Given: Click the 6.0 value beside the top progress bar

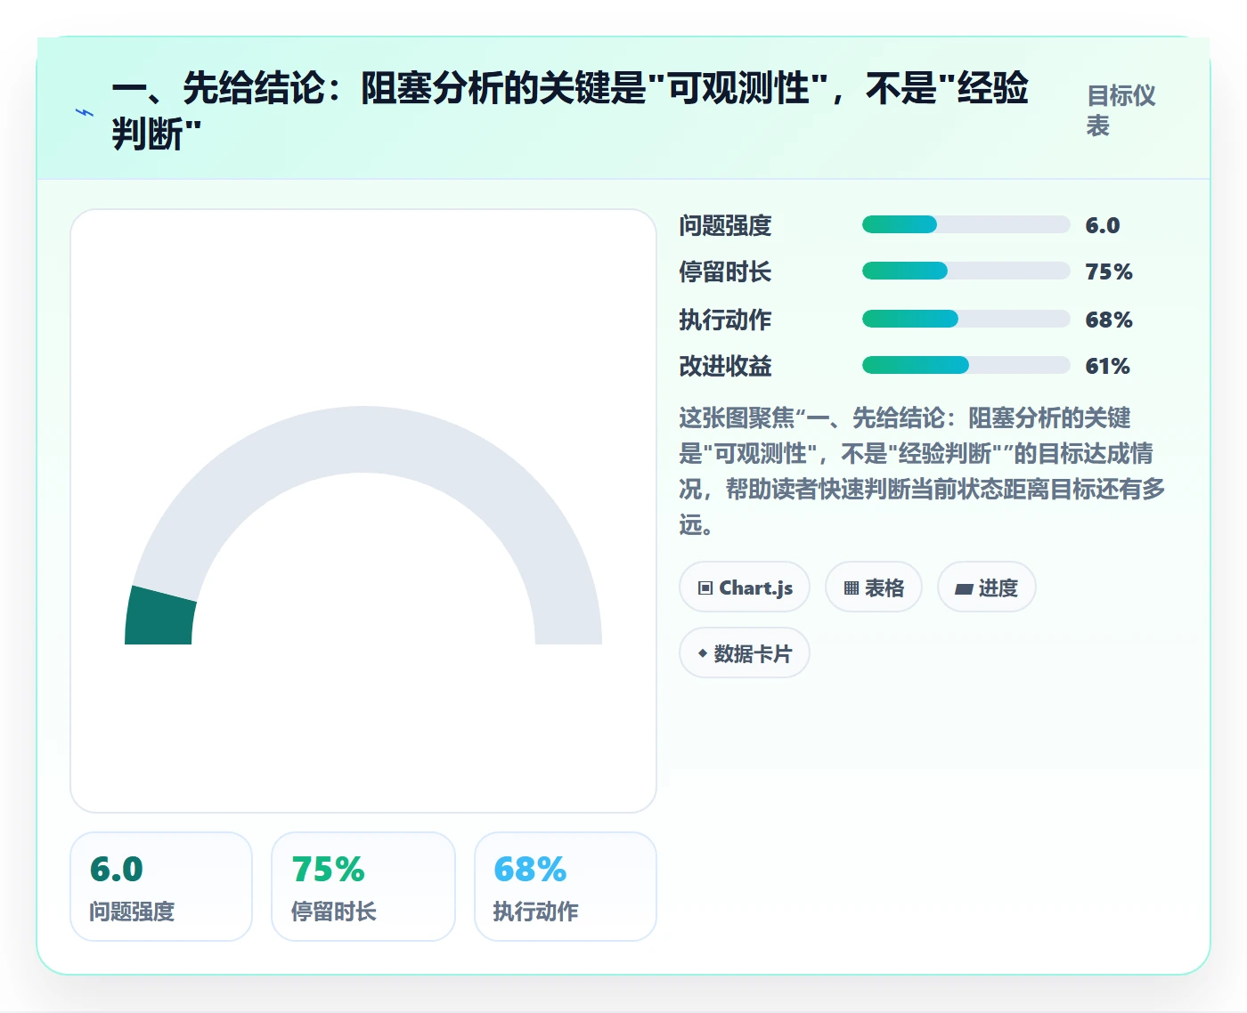Looking at the screenshot, I should 1102,225.
